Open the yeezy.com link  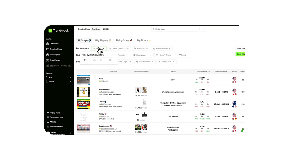(x=105, y=116)
